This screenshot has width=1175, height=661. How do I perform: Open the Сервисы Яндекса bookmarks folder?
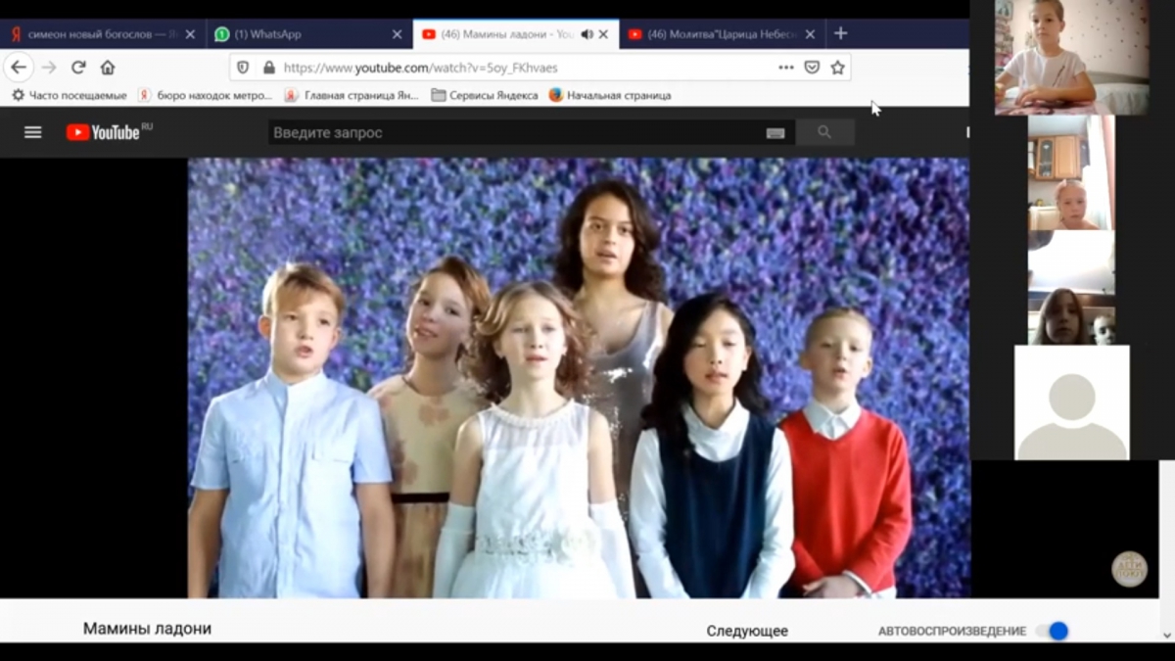coord(486,95)
